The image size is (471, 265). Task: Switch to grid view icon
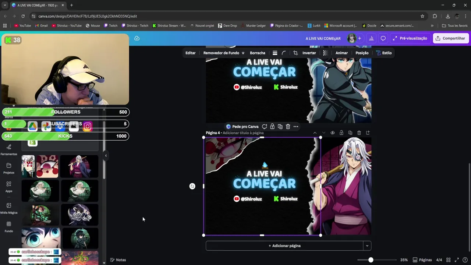point(448,260)
